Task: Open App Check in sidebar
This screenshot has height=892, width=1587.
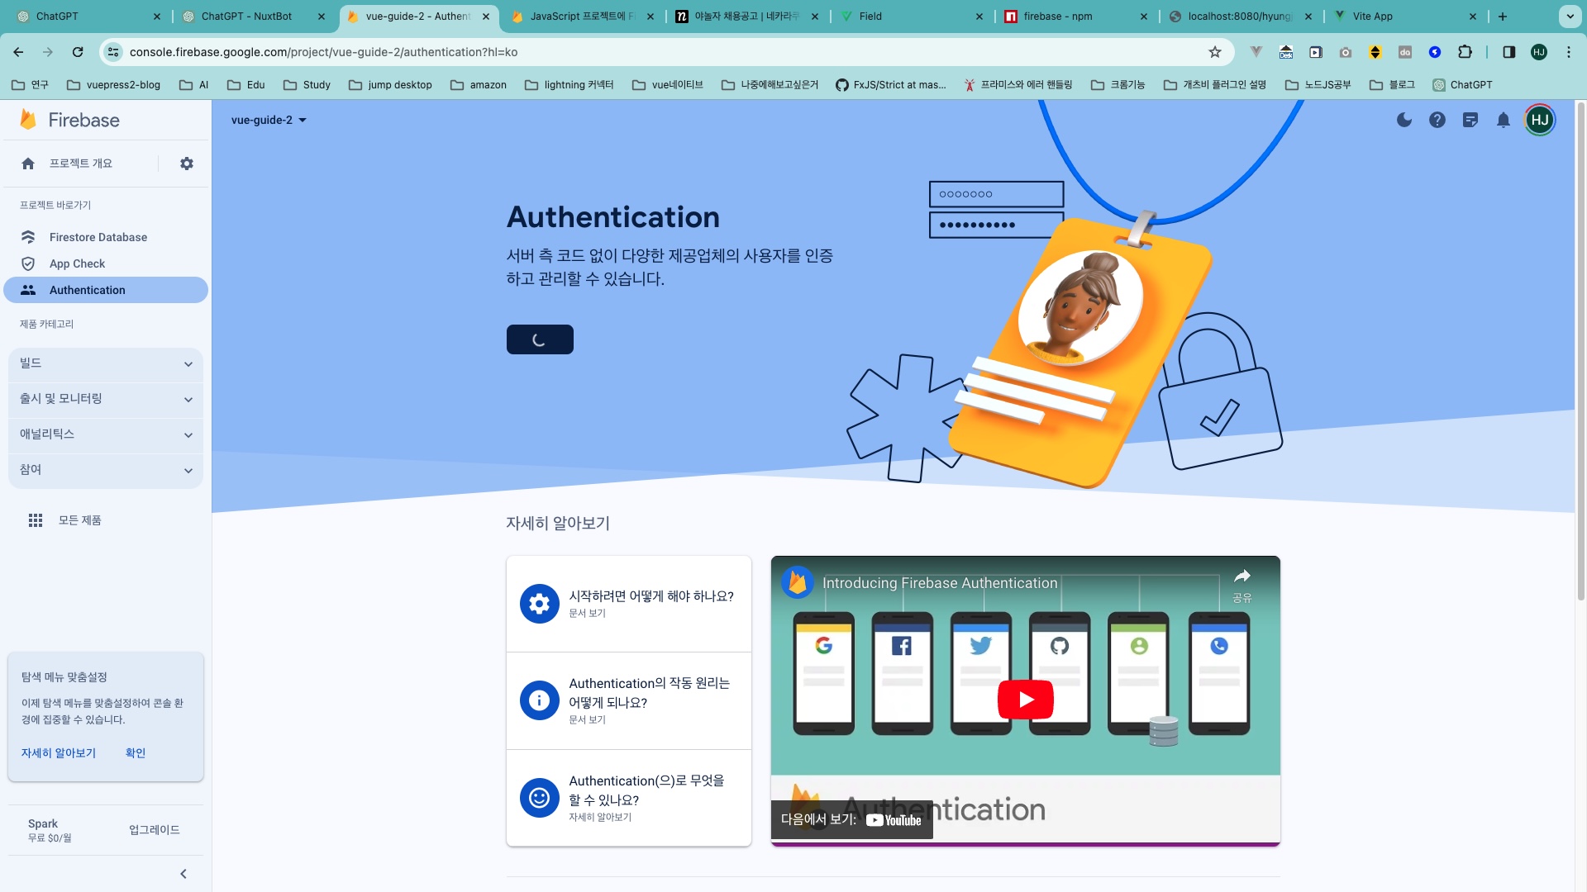Action: (106, 263)
